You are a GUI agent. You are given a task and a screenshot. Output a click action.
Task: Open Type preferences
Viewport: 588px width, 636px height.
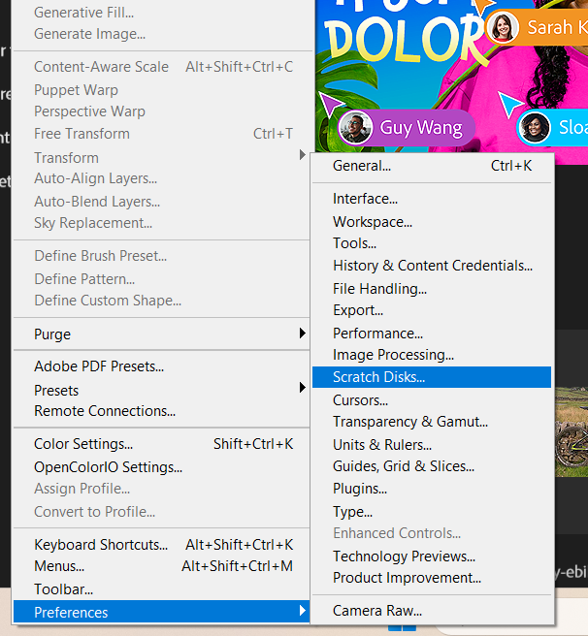pyautogui.click(x=431, y=512)
